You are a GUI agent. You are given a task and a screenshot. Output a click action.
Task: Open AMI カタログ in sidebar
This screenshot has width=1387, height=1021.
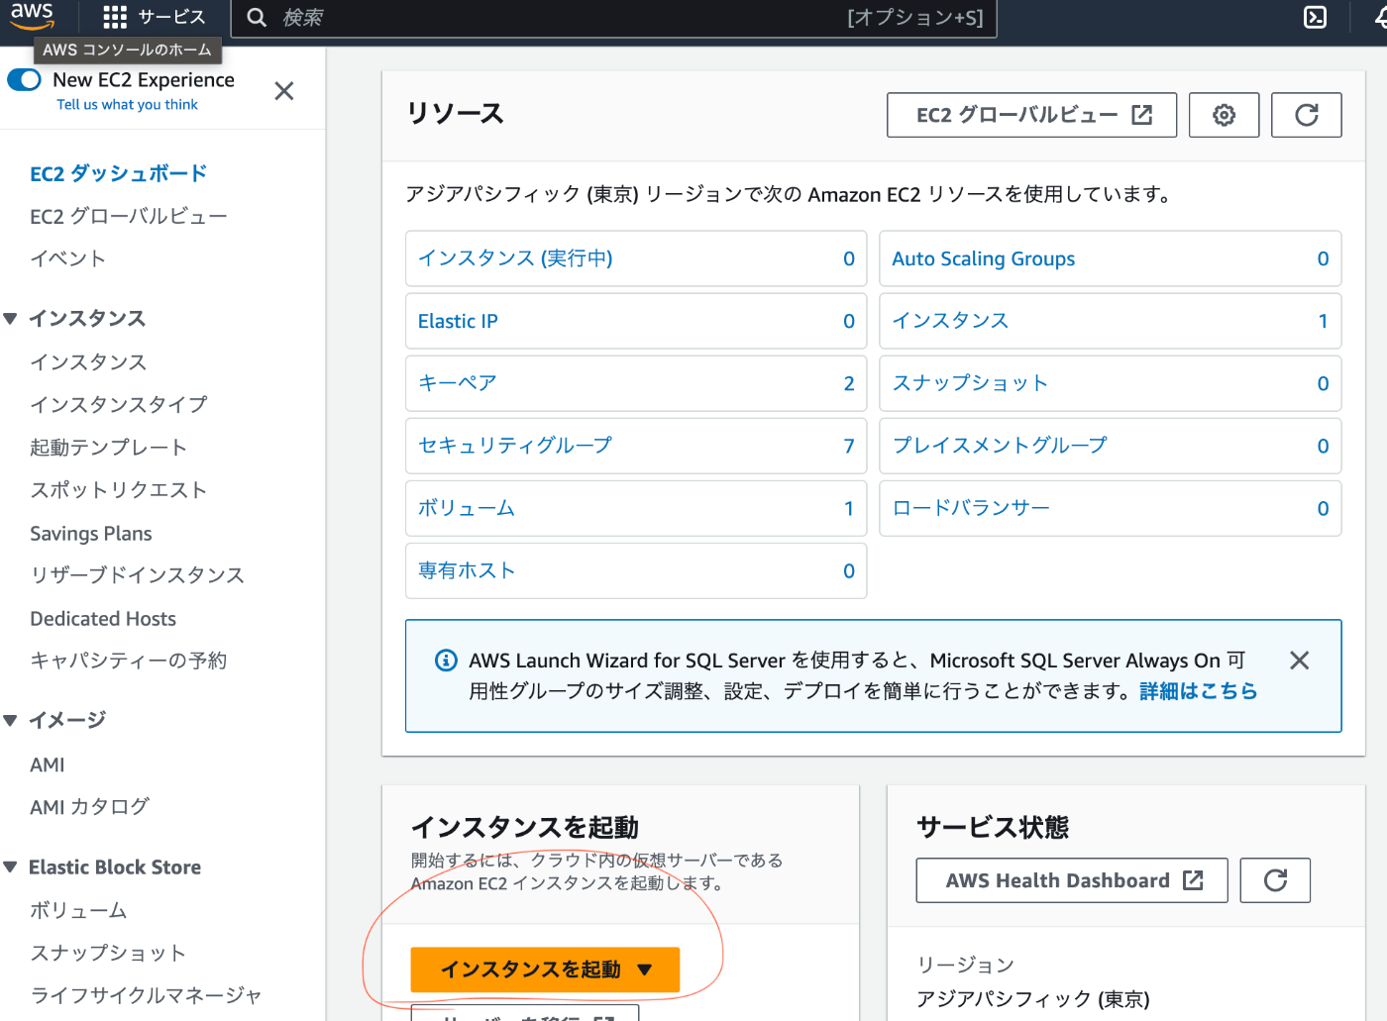click(x=90, y=807)
